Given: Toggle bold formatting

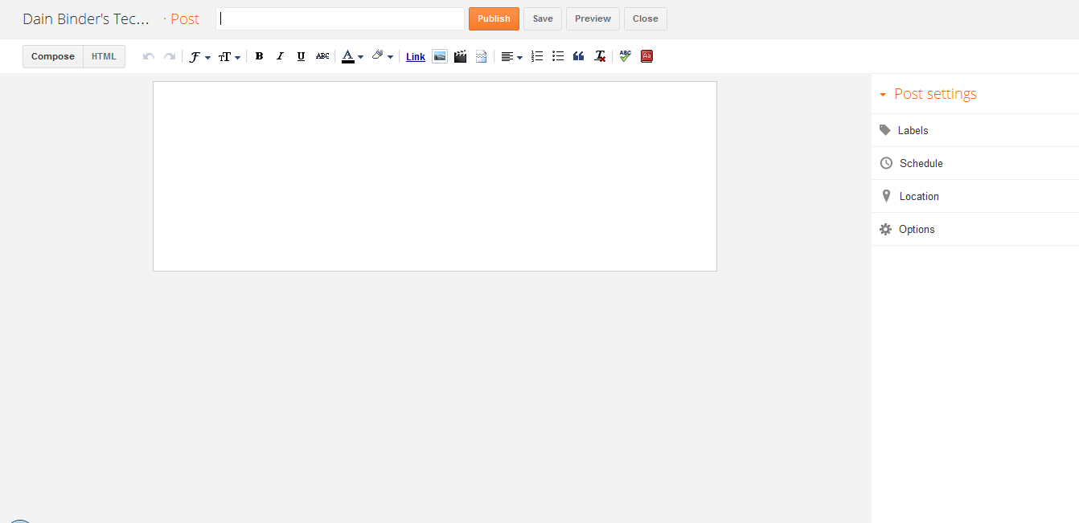Looking at the screenshot, I should 259,56.
